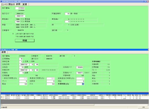
Task: Click the 到着地メータ input field
Action: [80, 73]
